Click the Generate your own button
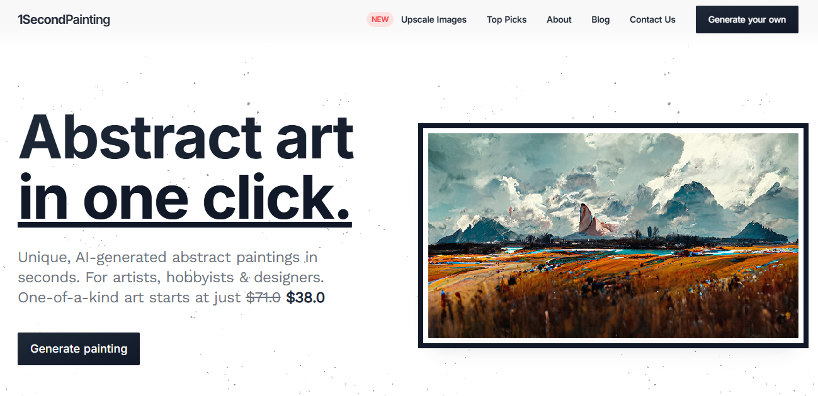The height and width of the screenshot is (396, 818). point(747,19)
